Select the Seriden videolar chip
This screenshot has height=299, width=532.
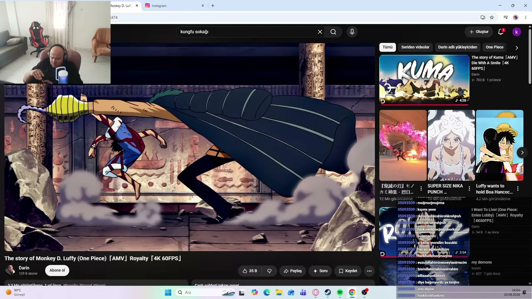[x=415, y=47]
